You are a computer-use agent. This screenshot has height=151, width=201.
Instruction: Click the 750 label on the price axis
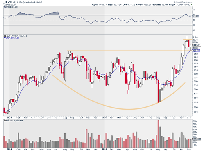coord(196,81)
